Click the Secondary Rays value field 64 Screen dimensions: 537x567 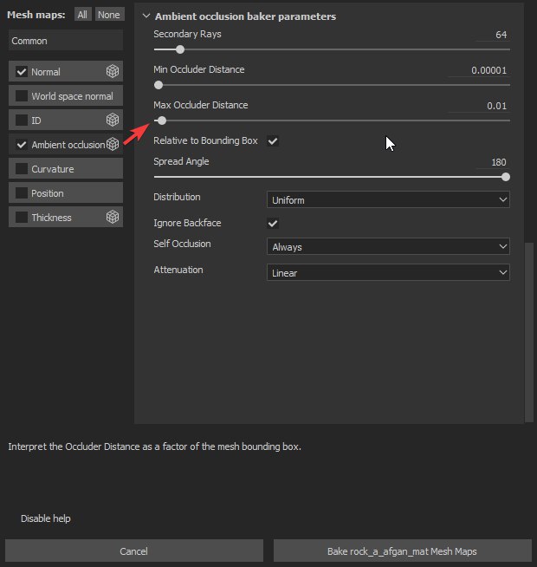click(x=493, y=35)
